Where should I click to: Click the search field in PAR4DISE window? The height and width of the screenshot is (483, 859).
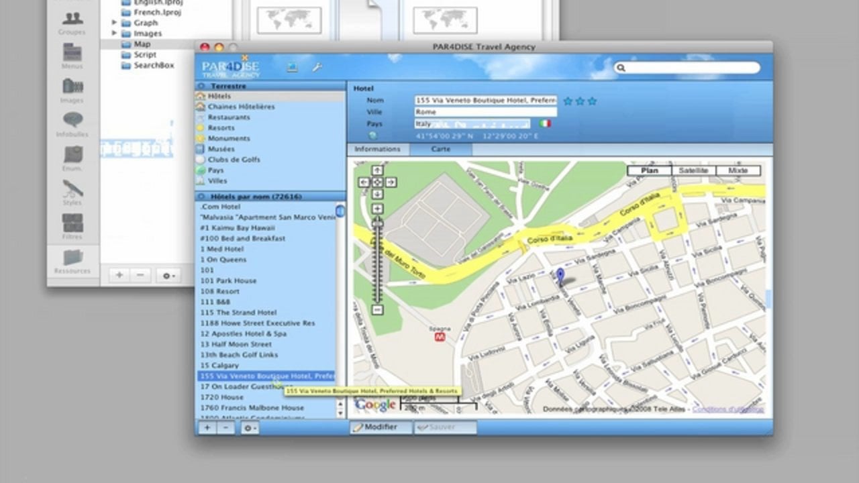(688, 68)
